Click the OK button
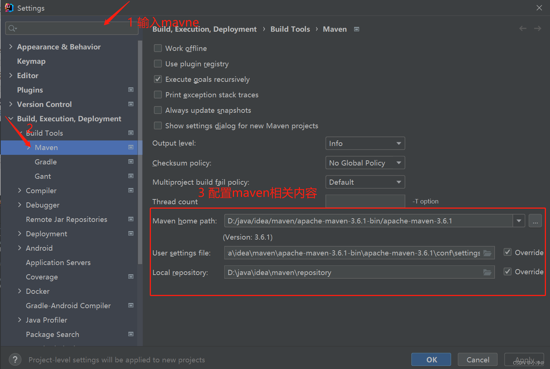Viewport: 550px width, 369px height. tap(431, 359)
